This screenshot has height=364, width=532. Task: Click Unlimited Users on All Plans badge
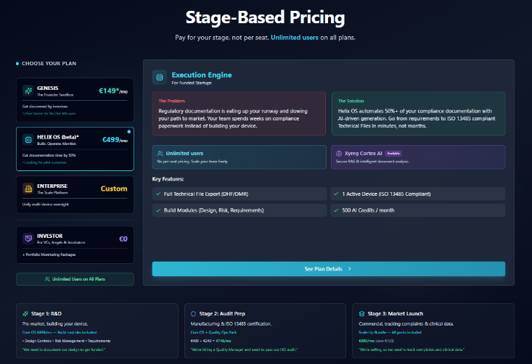coord(75,279)
